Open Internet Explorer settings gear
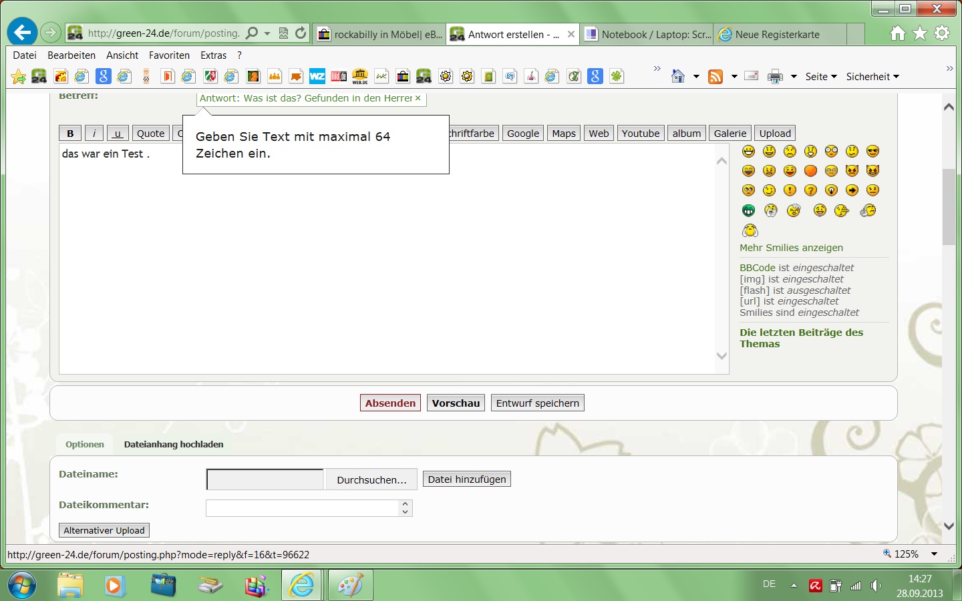Screen dimensions: 962x601 coord(942,33)
